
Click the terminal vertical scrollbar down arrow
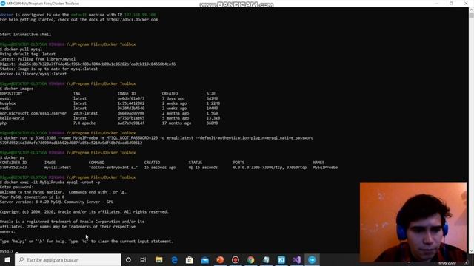471,251
